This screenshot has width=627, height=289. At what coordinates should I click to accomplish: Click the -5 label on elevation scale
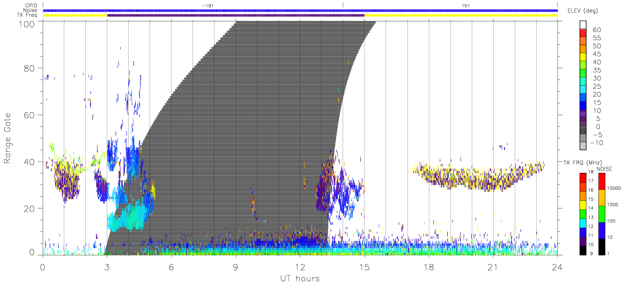point(597,135)
